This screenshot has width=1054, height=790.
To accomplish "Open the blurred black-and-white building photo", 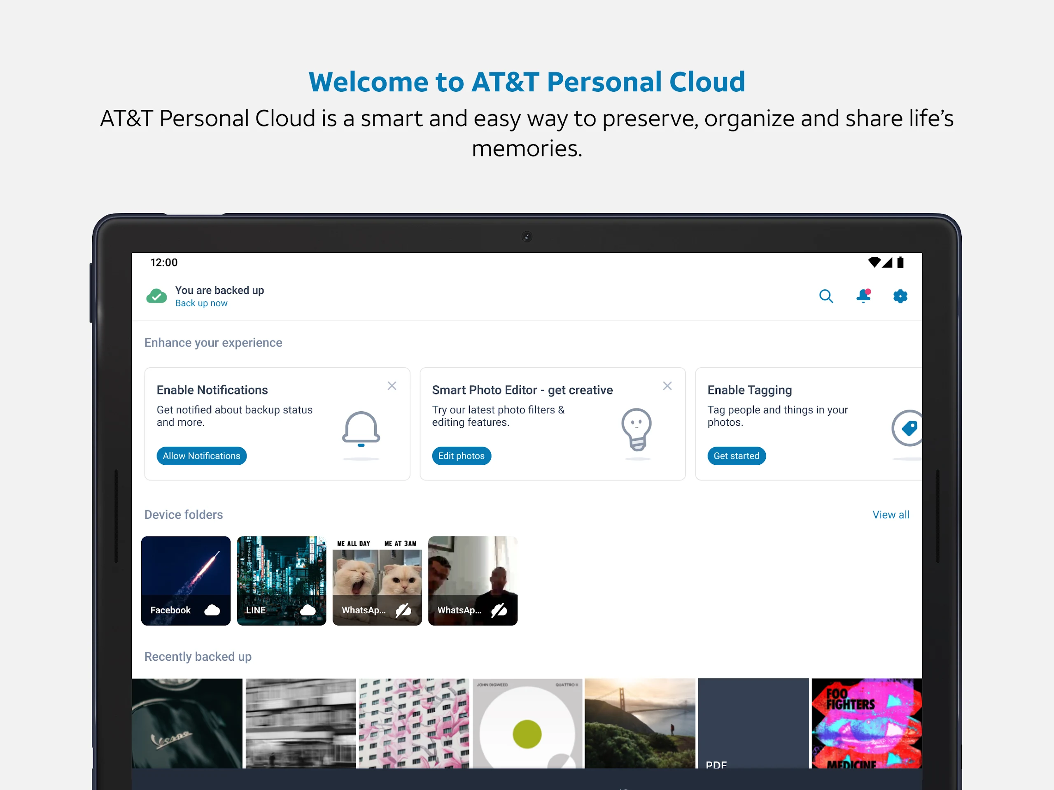I will point(301,723).
